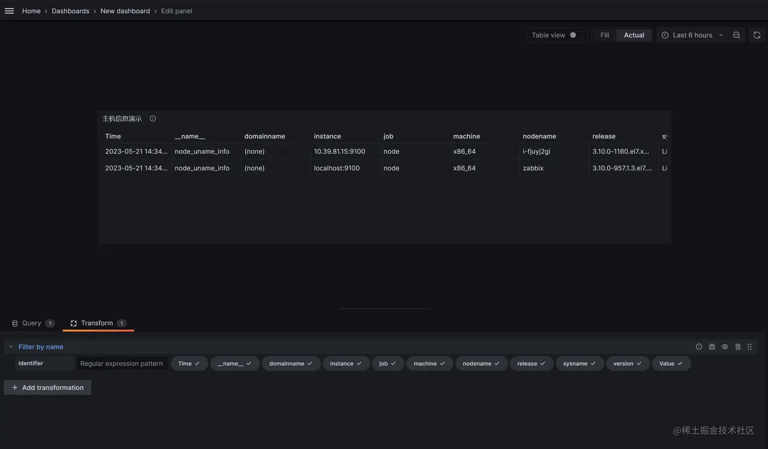Click the Add transformation button
This screenshot has width=768, height=449.
[x=48, y=388]
